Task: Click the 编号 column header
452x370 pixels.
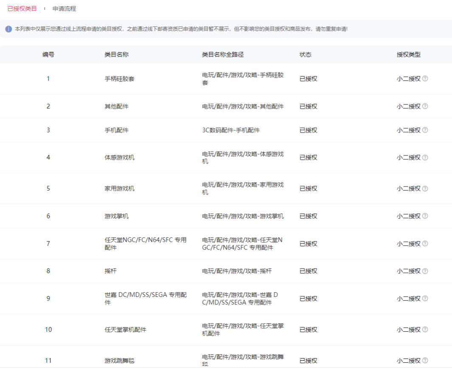Action: (48, 55)
